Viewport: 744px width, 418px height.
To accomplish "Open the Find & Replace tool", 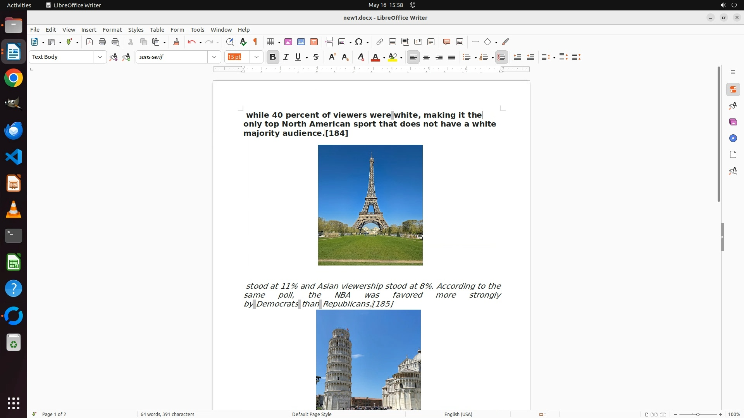I will coord(230,42).
